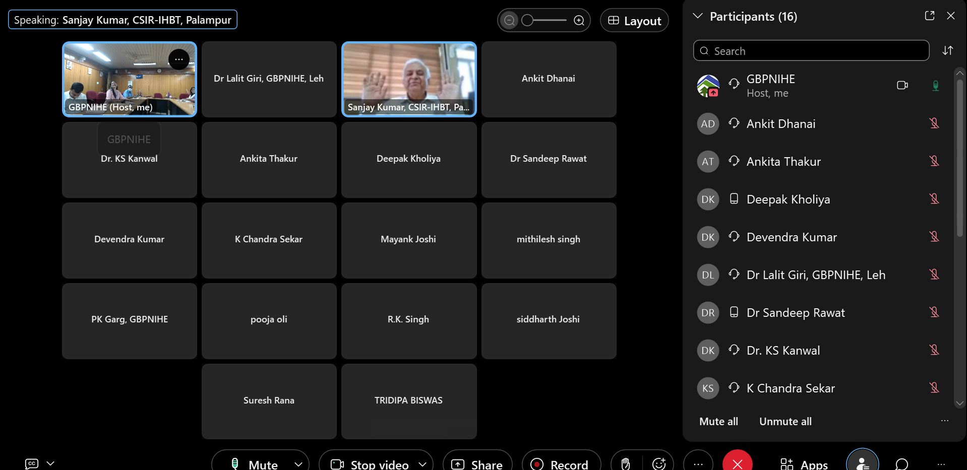Click the zoom in magnifier icon

579,21
